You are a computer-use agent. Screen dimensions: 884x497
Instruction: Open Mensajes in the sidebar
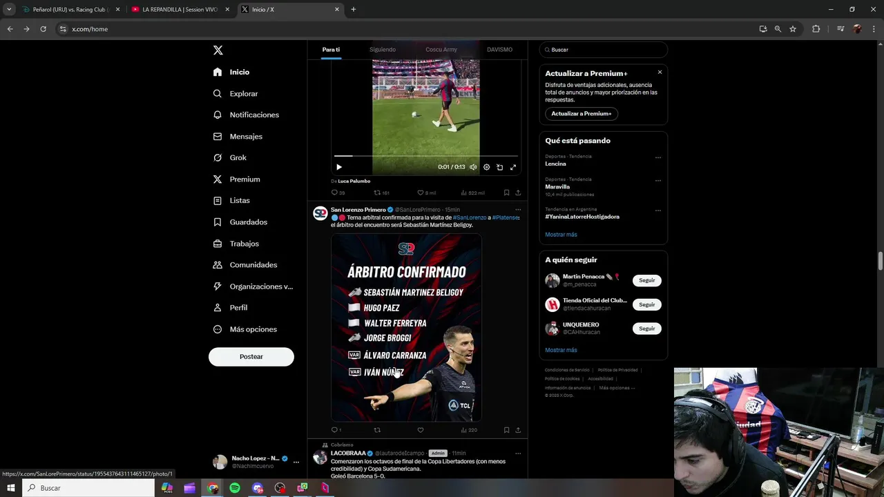pyautogui.click(x=238, y=136)
